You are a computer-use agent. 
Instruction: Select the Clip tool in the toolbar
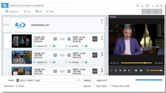(x=27, y=12)
